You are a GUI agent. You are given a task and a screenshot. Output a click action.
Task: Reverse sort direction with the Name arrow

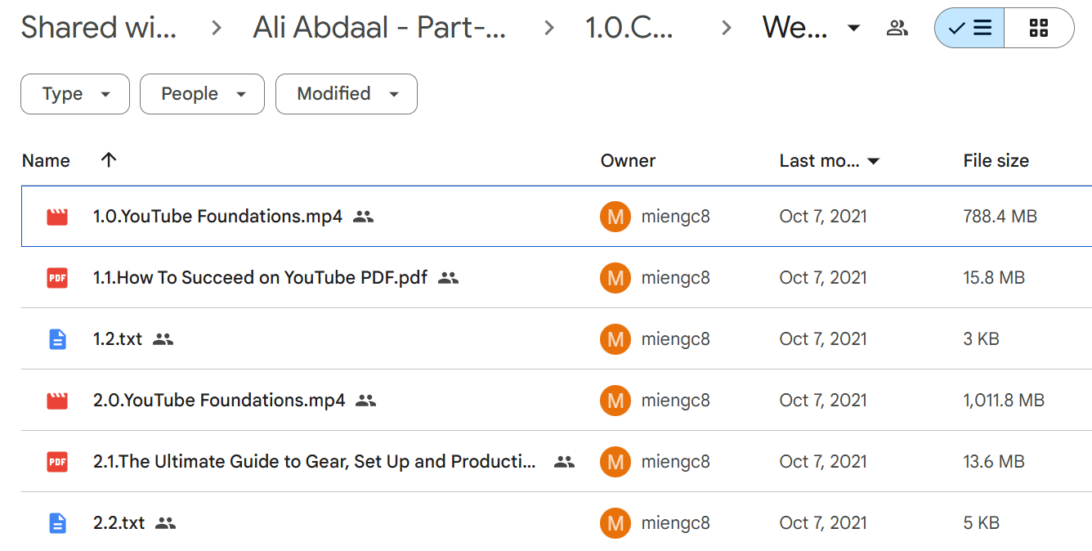click(109, 160)
